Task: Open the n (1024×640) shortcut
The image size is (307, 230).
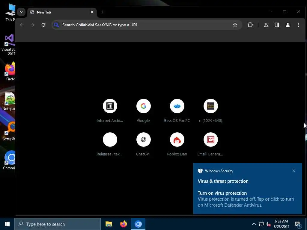Action: [x=211, y=111]
